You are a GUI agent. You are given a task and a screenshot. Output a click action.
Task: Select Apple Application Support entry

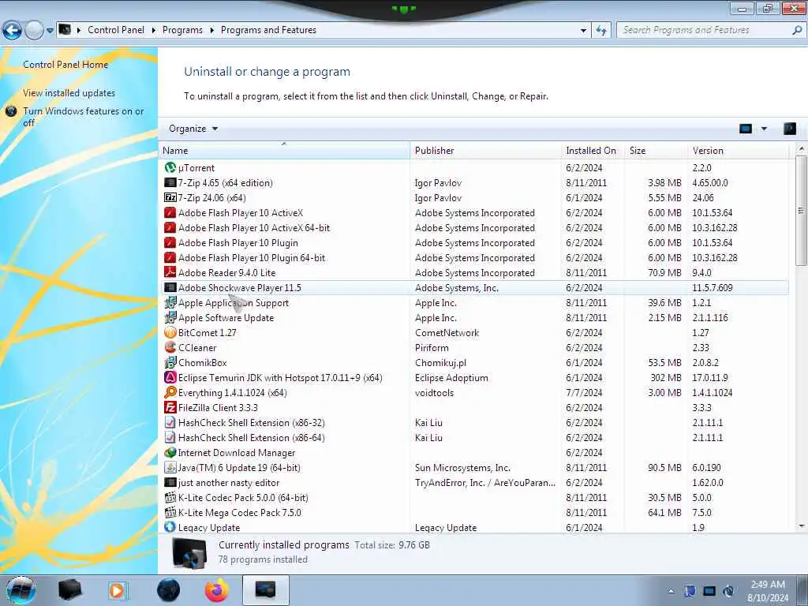233,302
